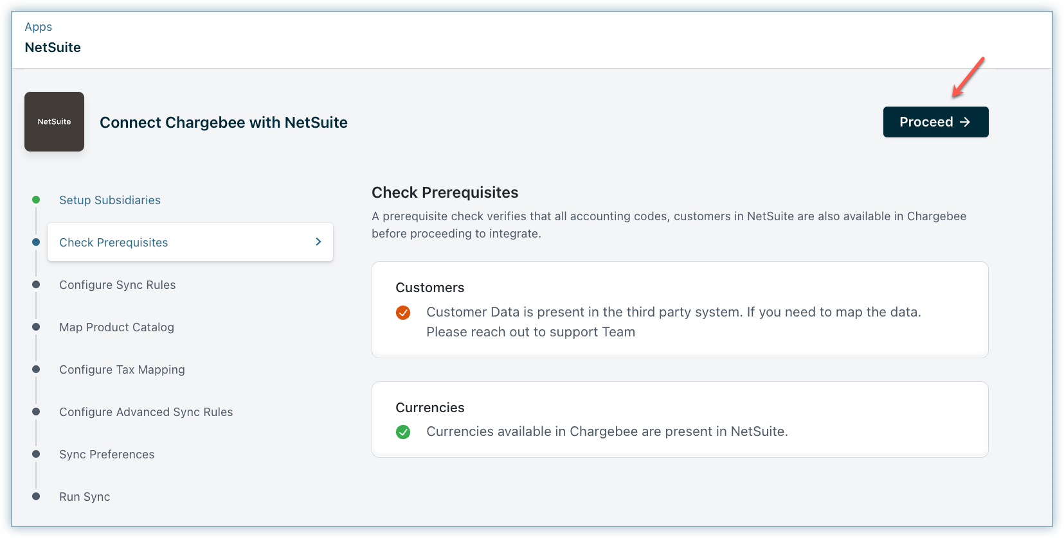Jump to the Run Sync step
Screen dimensions: 1064x538
click(84, 497)
